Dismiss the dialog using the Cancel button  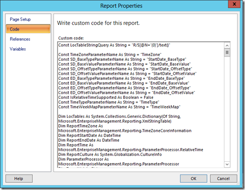(x=224, y=178)
